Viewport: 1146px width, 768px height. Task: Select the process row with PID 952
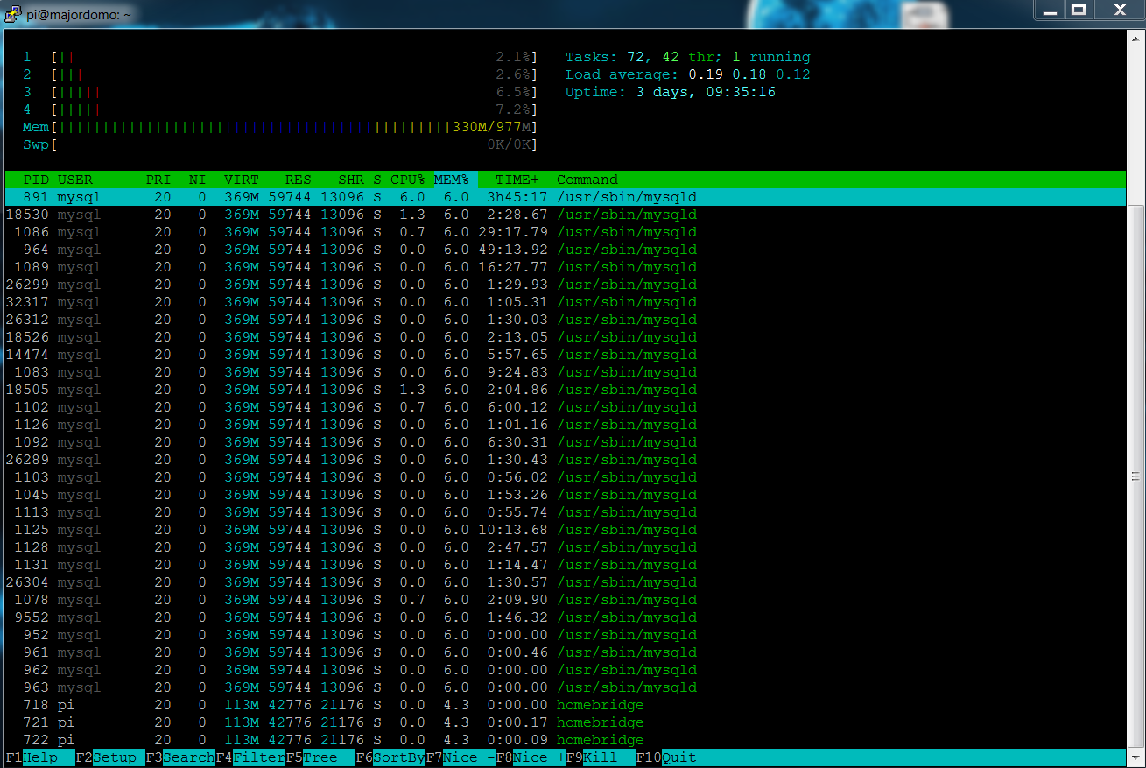pyautogui.click(x=565, y=635)
